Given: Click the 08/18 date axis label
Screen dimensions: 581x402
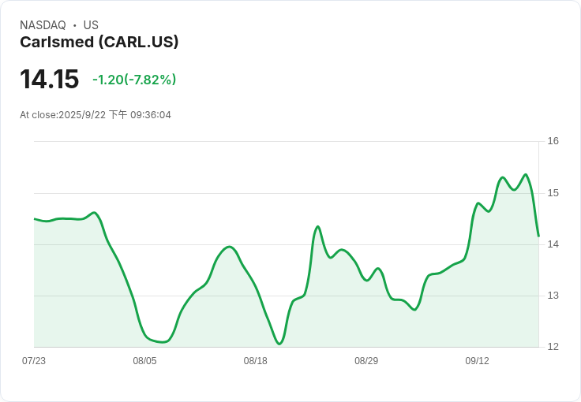Looking at the screenshot, I should [x=255, y=361].
